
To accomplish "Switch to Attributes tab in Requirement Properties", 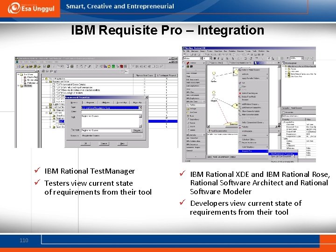I will pos(105,102).
